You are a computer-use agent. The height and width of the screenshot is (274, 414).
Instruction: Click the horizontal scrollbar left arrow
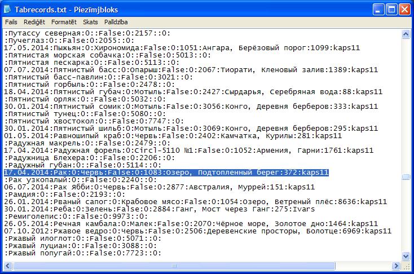coord(8,266)
